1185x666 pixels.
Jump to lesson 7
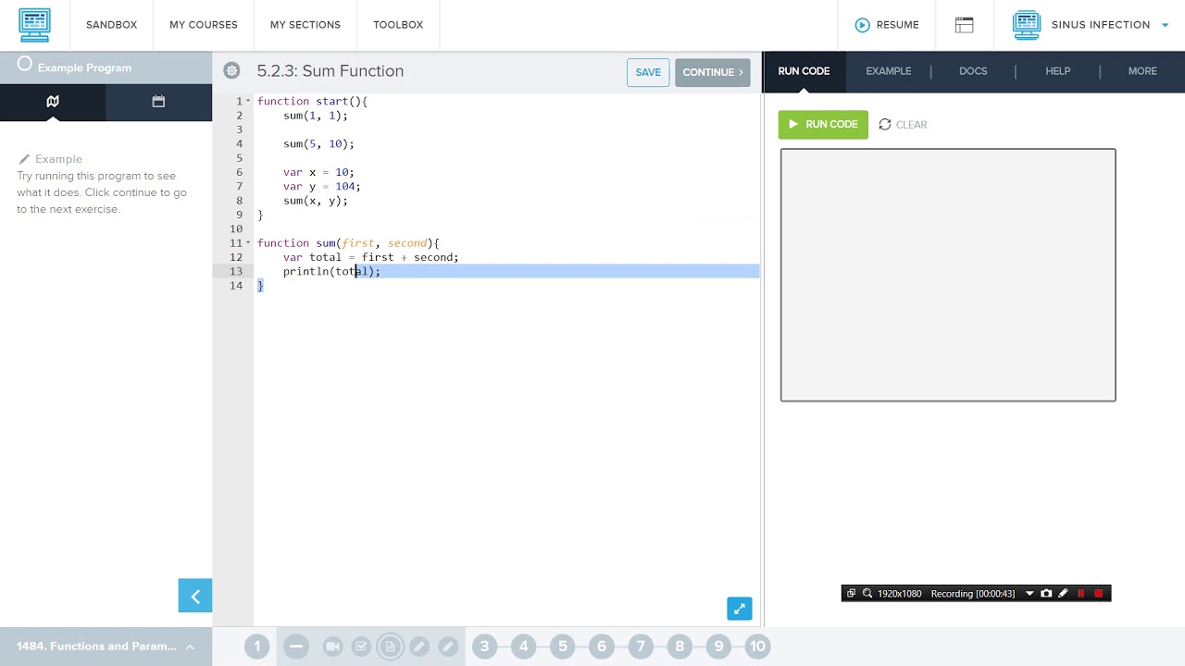(x=641, y=647)
